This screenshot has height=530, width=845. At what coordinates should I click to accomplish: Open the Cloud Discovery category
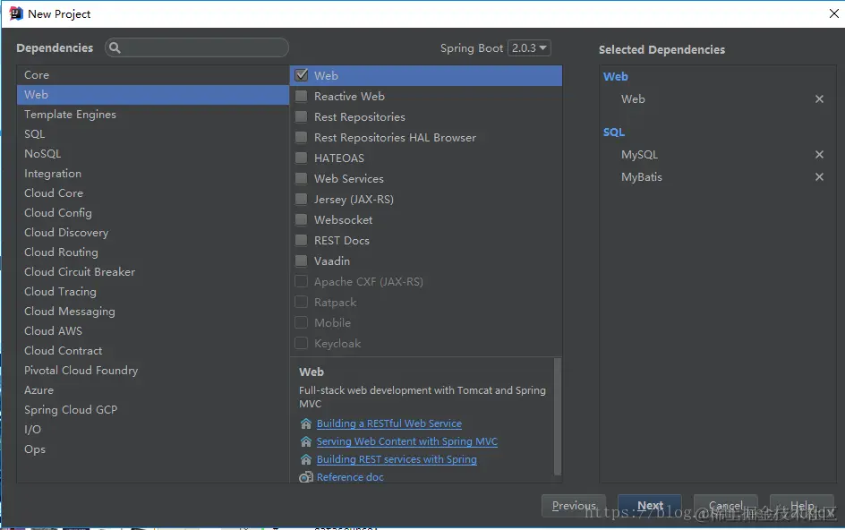click(x=153, y=233)
